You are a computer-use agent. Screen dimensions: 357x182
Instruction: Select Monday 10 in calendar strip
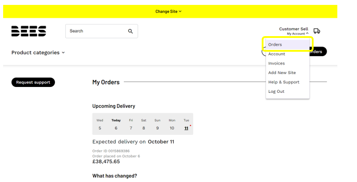click(172, 124)
